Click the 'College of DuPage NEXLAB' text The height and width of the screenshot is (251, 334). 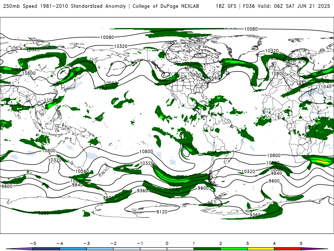click(166, 6)
